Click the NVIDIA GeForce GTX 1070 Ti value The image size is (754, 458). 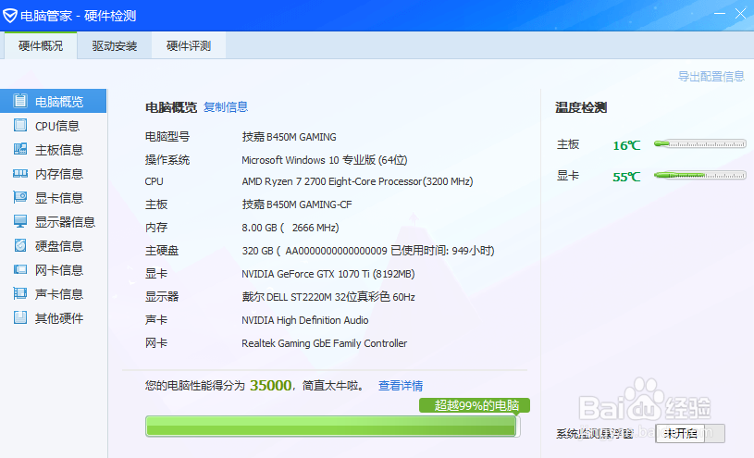click(x=328, y=274)
